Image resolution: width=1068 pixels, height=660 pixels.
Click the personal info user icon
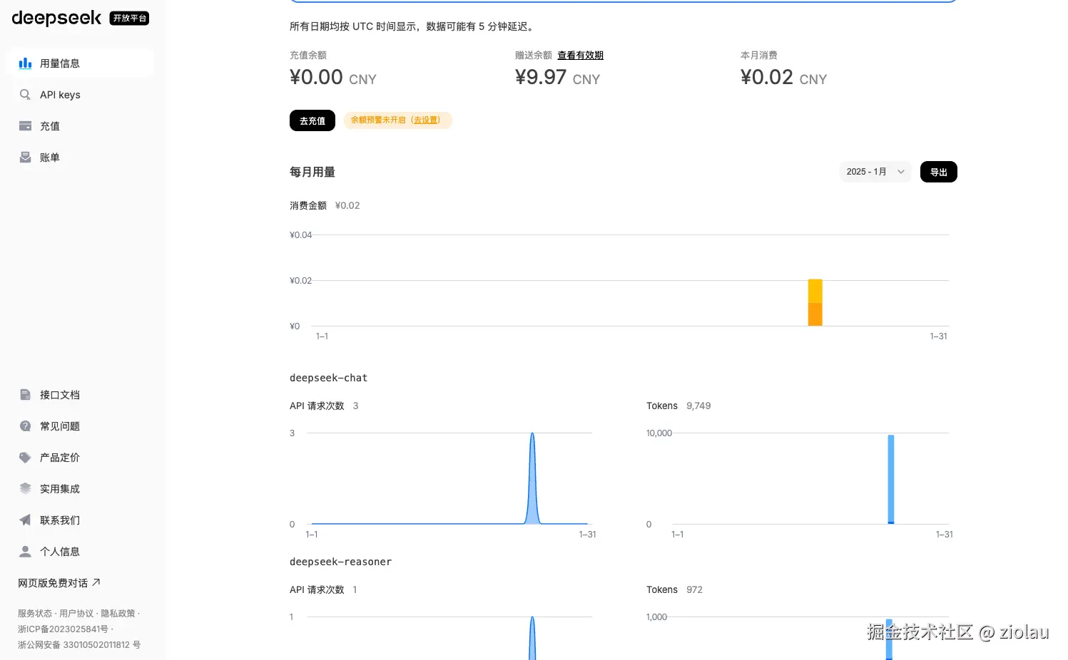pyautogui.click(x=25, y=552)
